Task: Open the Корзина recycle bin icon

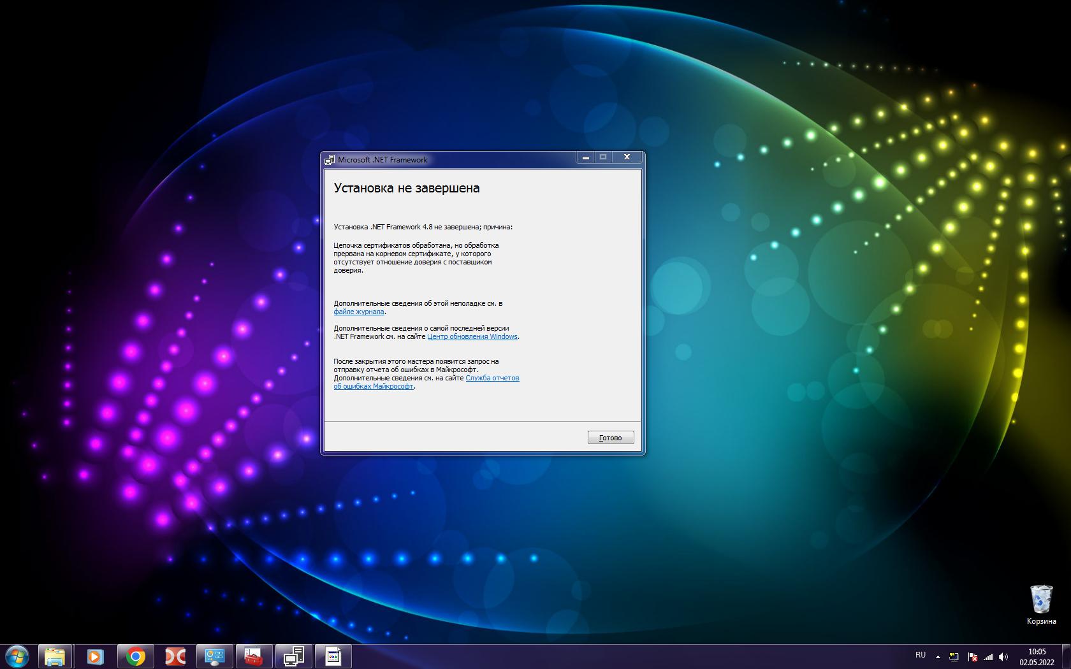Action: click(x=1041, y=605)
